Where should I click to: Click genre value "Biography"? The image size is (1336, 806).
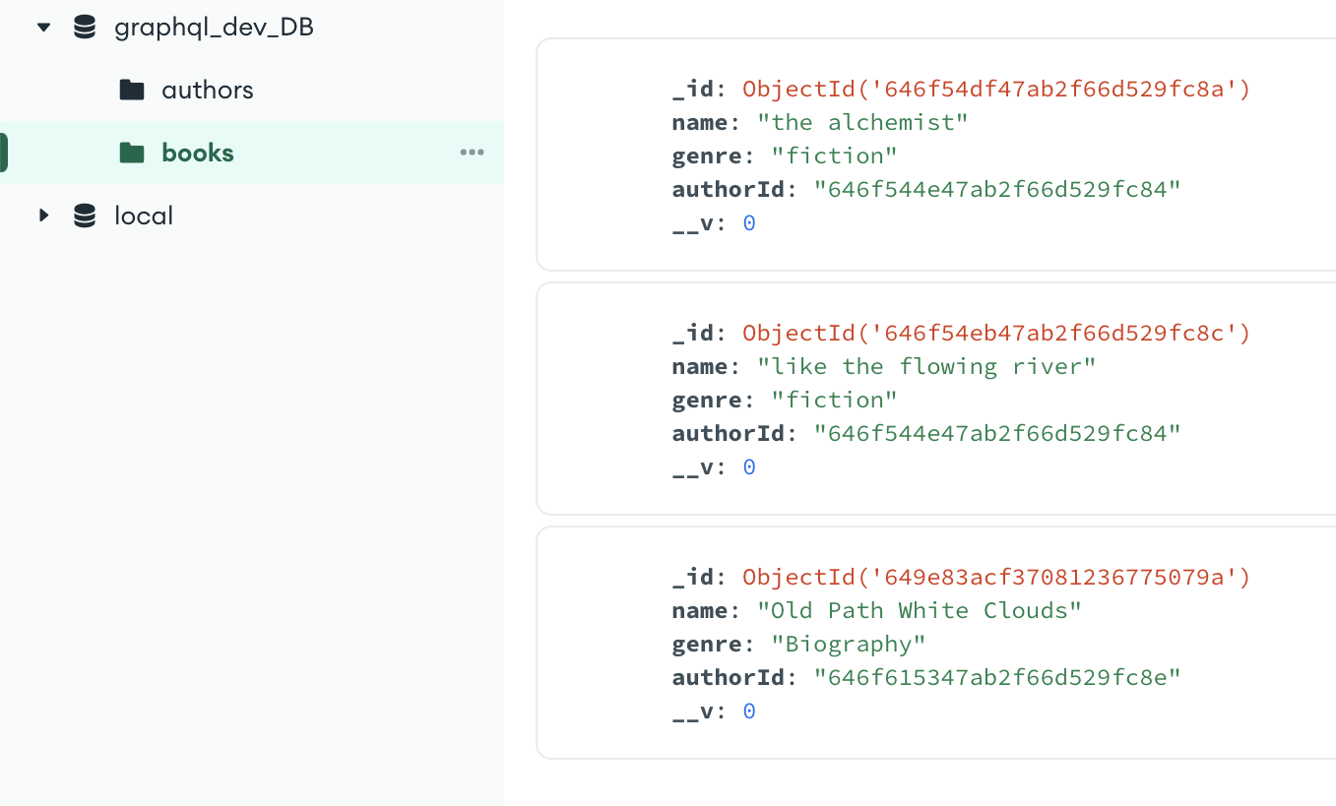coord(849,645)
